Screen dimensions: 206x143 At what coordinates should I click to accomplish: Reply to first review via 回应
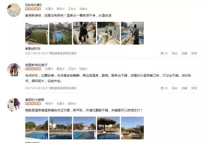pos(174,53)
